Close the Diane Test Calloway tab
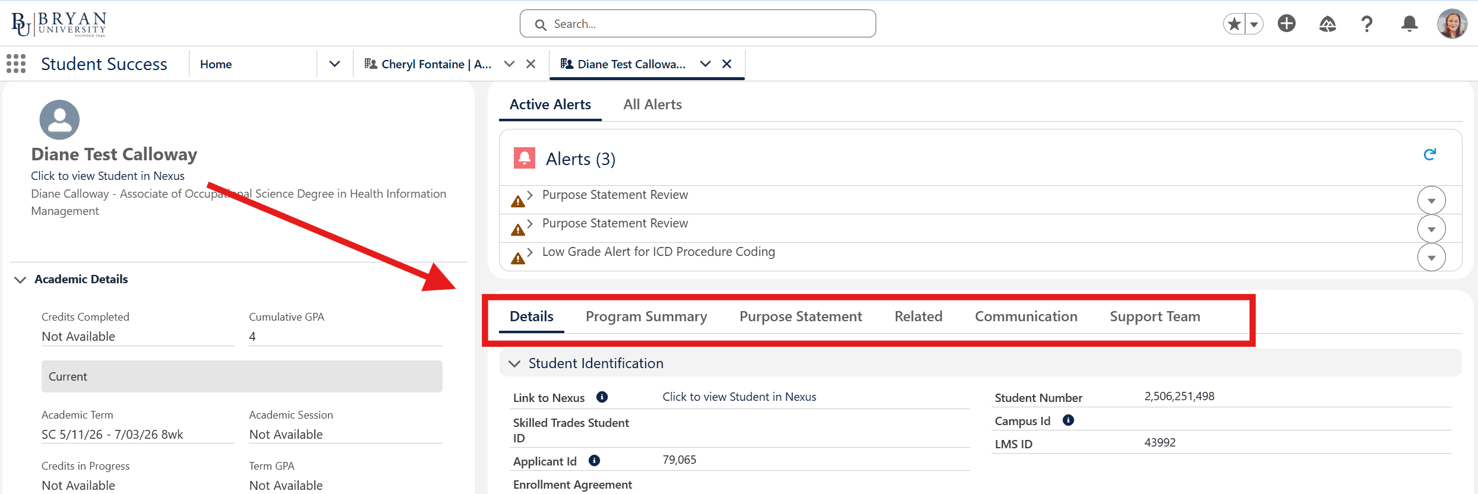1478x494 pixels. (x=727, y=64)
